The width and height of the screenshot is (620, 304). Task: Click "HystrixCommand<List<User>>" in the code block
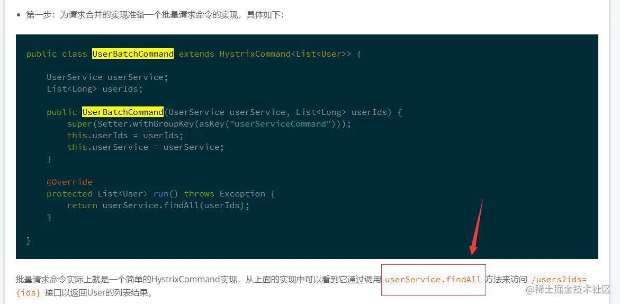click(x=285, y=54)
